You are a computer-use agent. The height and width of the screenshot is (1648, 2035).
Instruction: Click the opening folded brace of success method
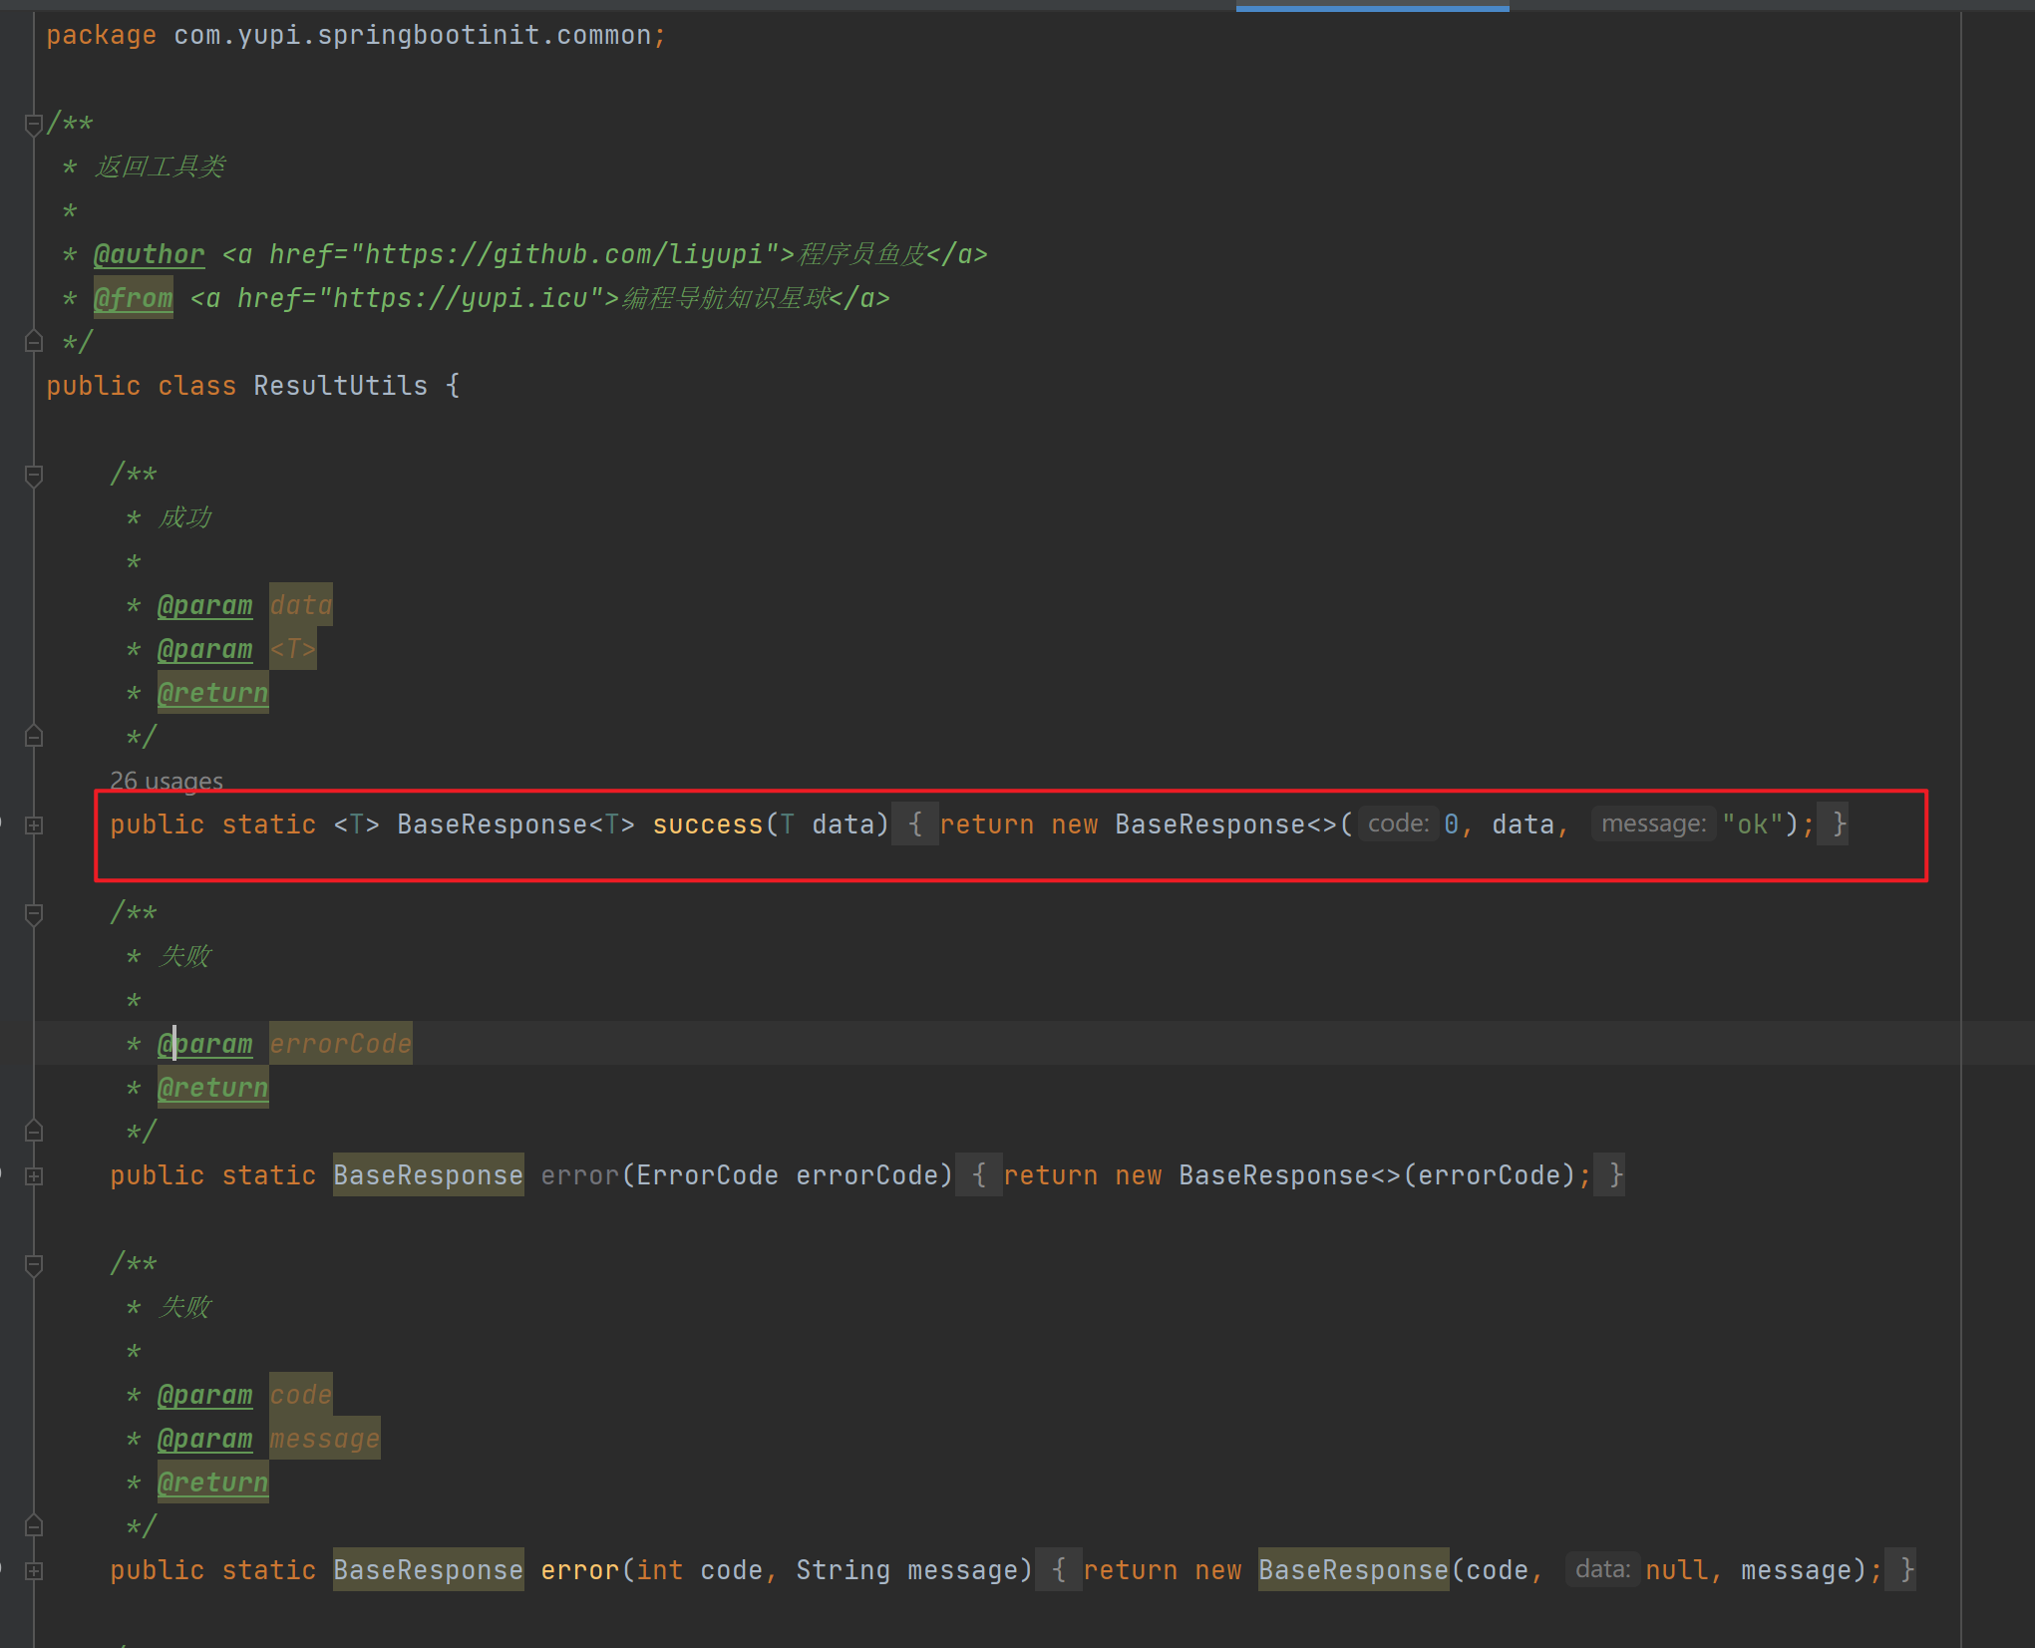(914, 824)
